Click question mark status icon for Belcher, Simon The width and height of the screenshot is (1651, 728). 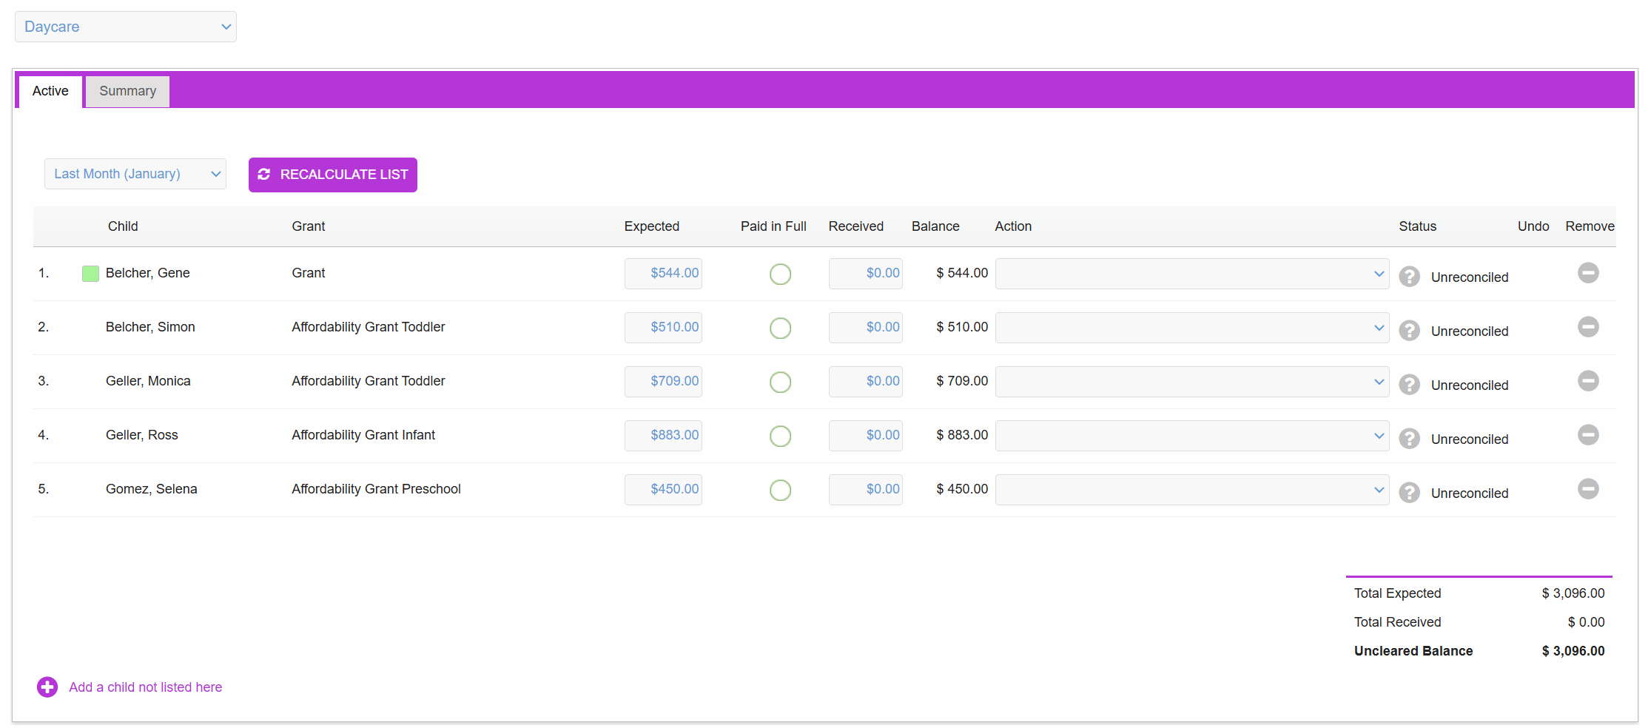tap(1409, 331)
